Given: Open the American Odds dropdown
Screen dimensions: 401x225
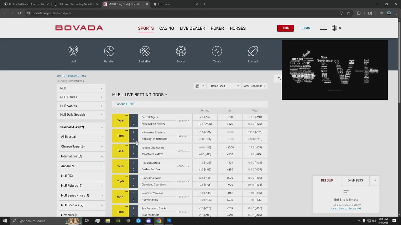Looking at the screenshot, I should point(255,86).
